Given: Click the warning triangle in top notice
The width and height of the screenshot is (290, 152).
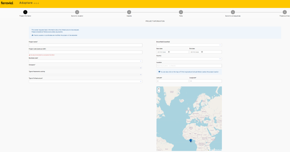Looking at the screenshot, I should pos(32,35).
